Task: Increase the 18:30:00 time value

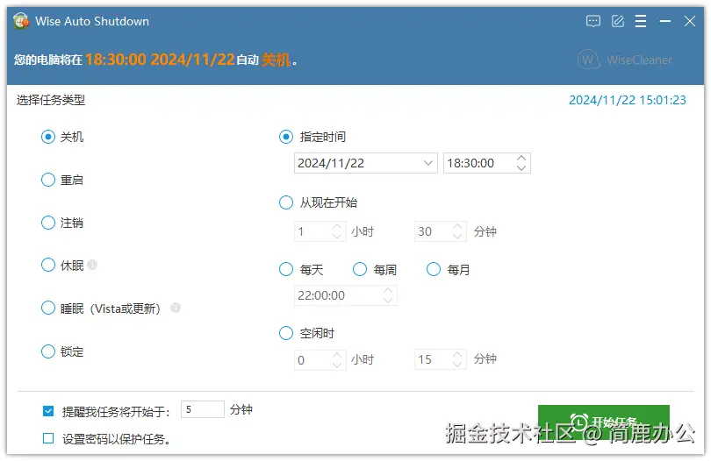Action: [521, 158]
